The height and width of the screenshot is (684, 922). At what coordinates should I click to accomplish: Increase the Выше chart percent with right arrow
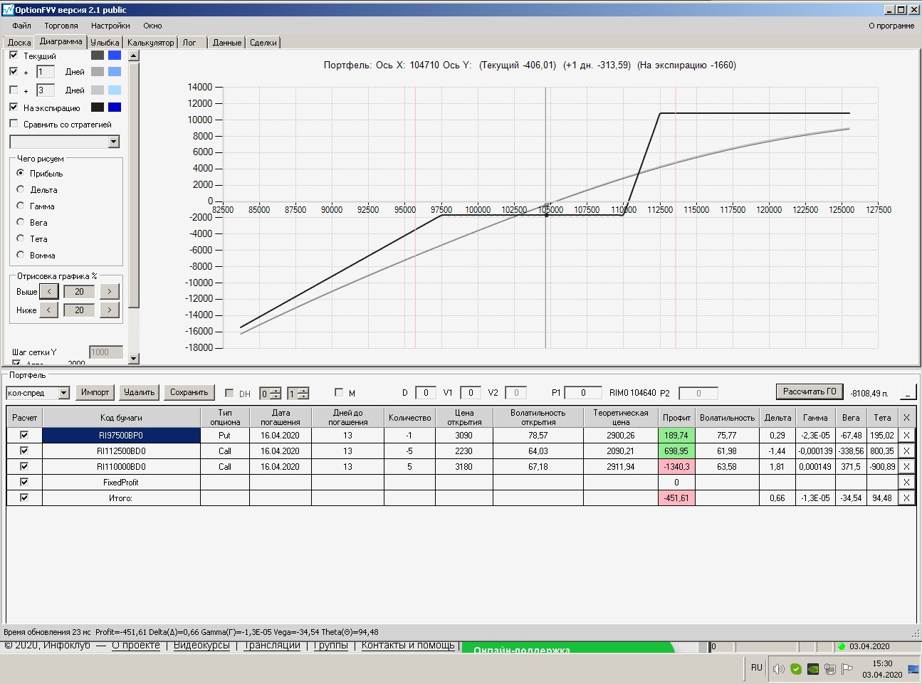coord(109,291)
